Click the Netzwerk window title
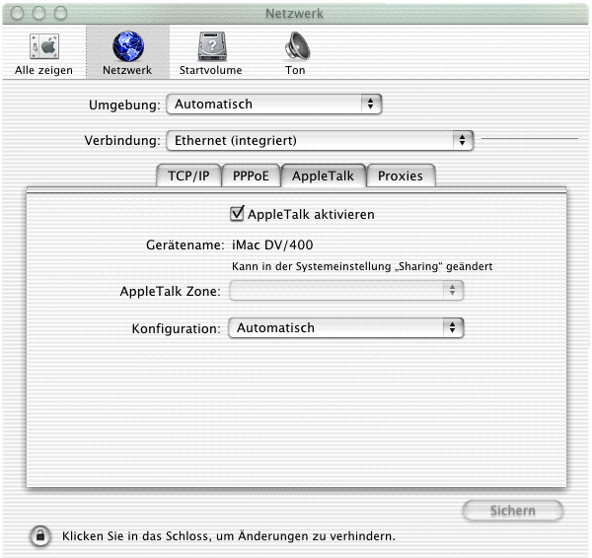Screen dimensions: 592x558 pyautogui.click(x=294, y=14)
